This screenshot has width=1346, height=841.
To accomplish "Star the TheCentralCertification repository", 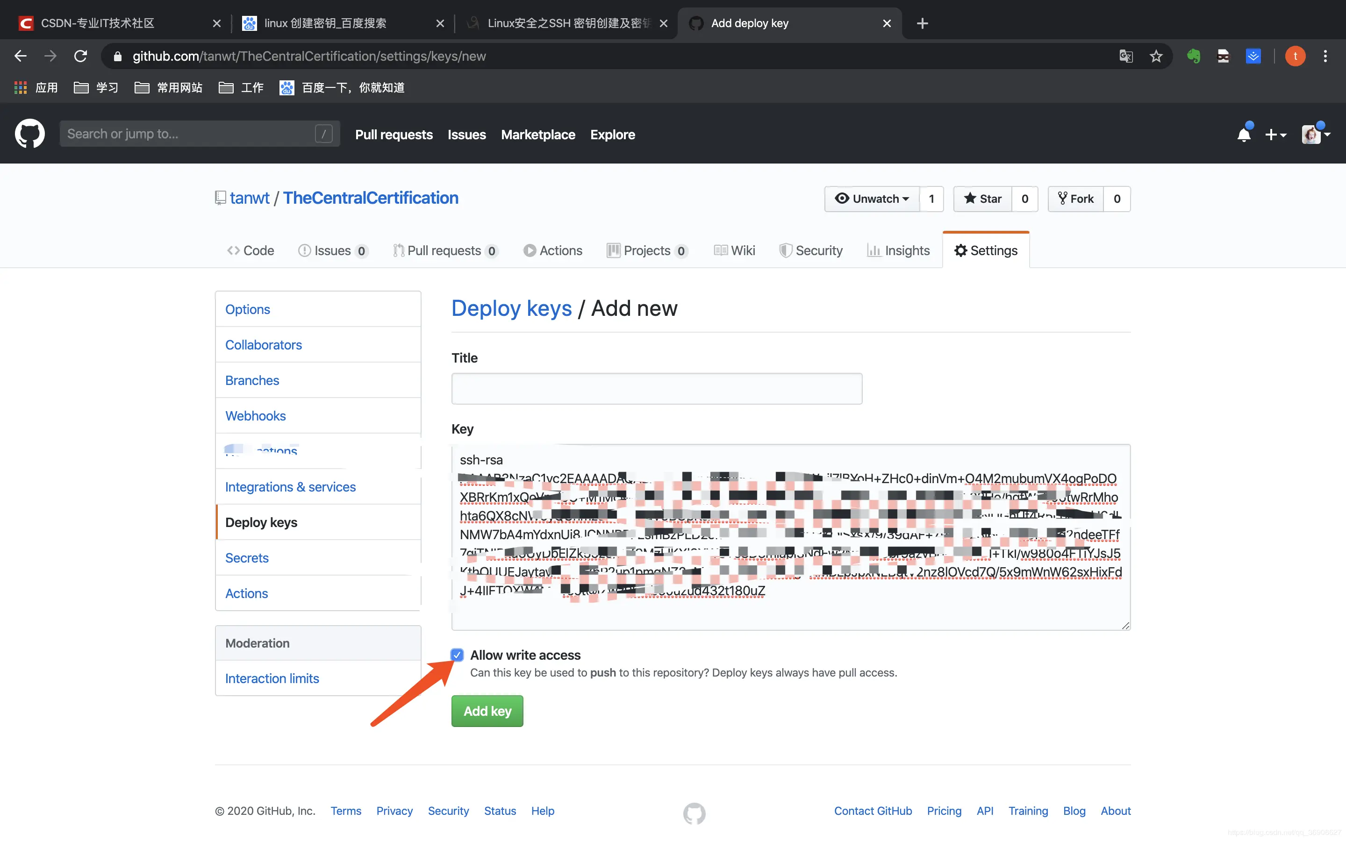I will (983, 199).
